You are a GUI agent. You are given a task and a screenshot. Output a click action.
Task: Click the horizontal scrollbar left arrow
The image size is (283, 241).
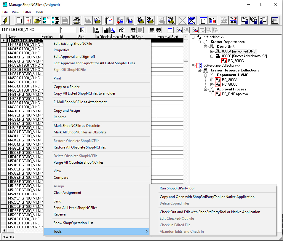point(4,230)
